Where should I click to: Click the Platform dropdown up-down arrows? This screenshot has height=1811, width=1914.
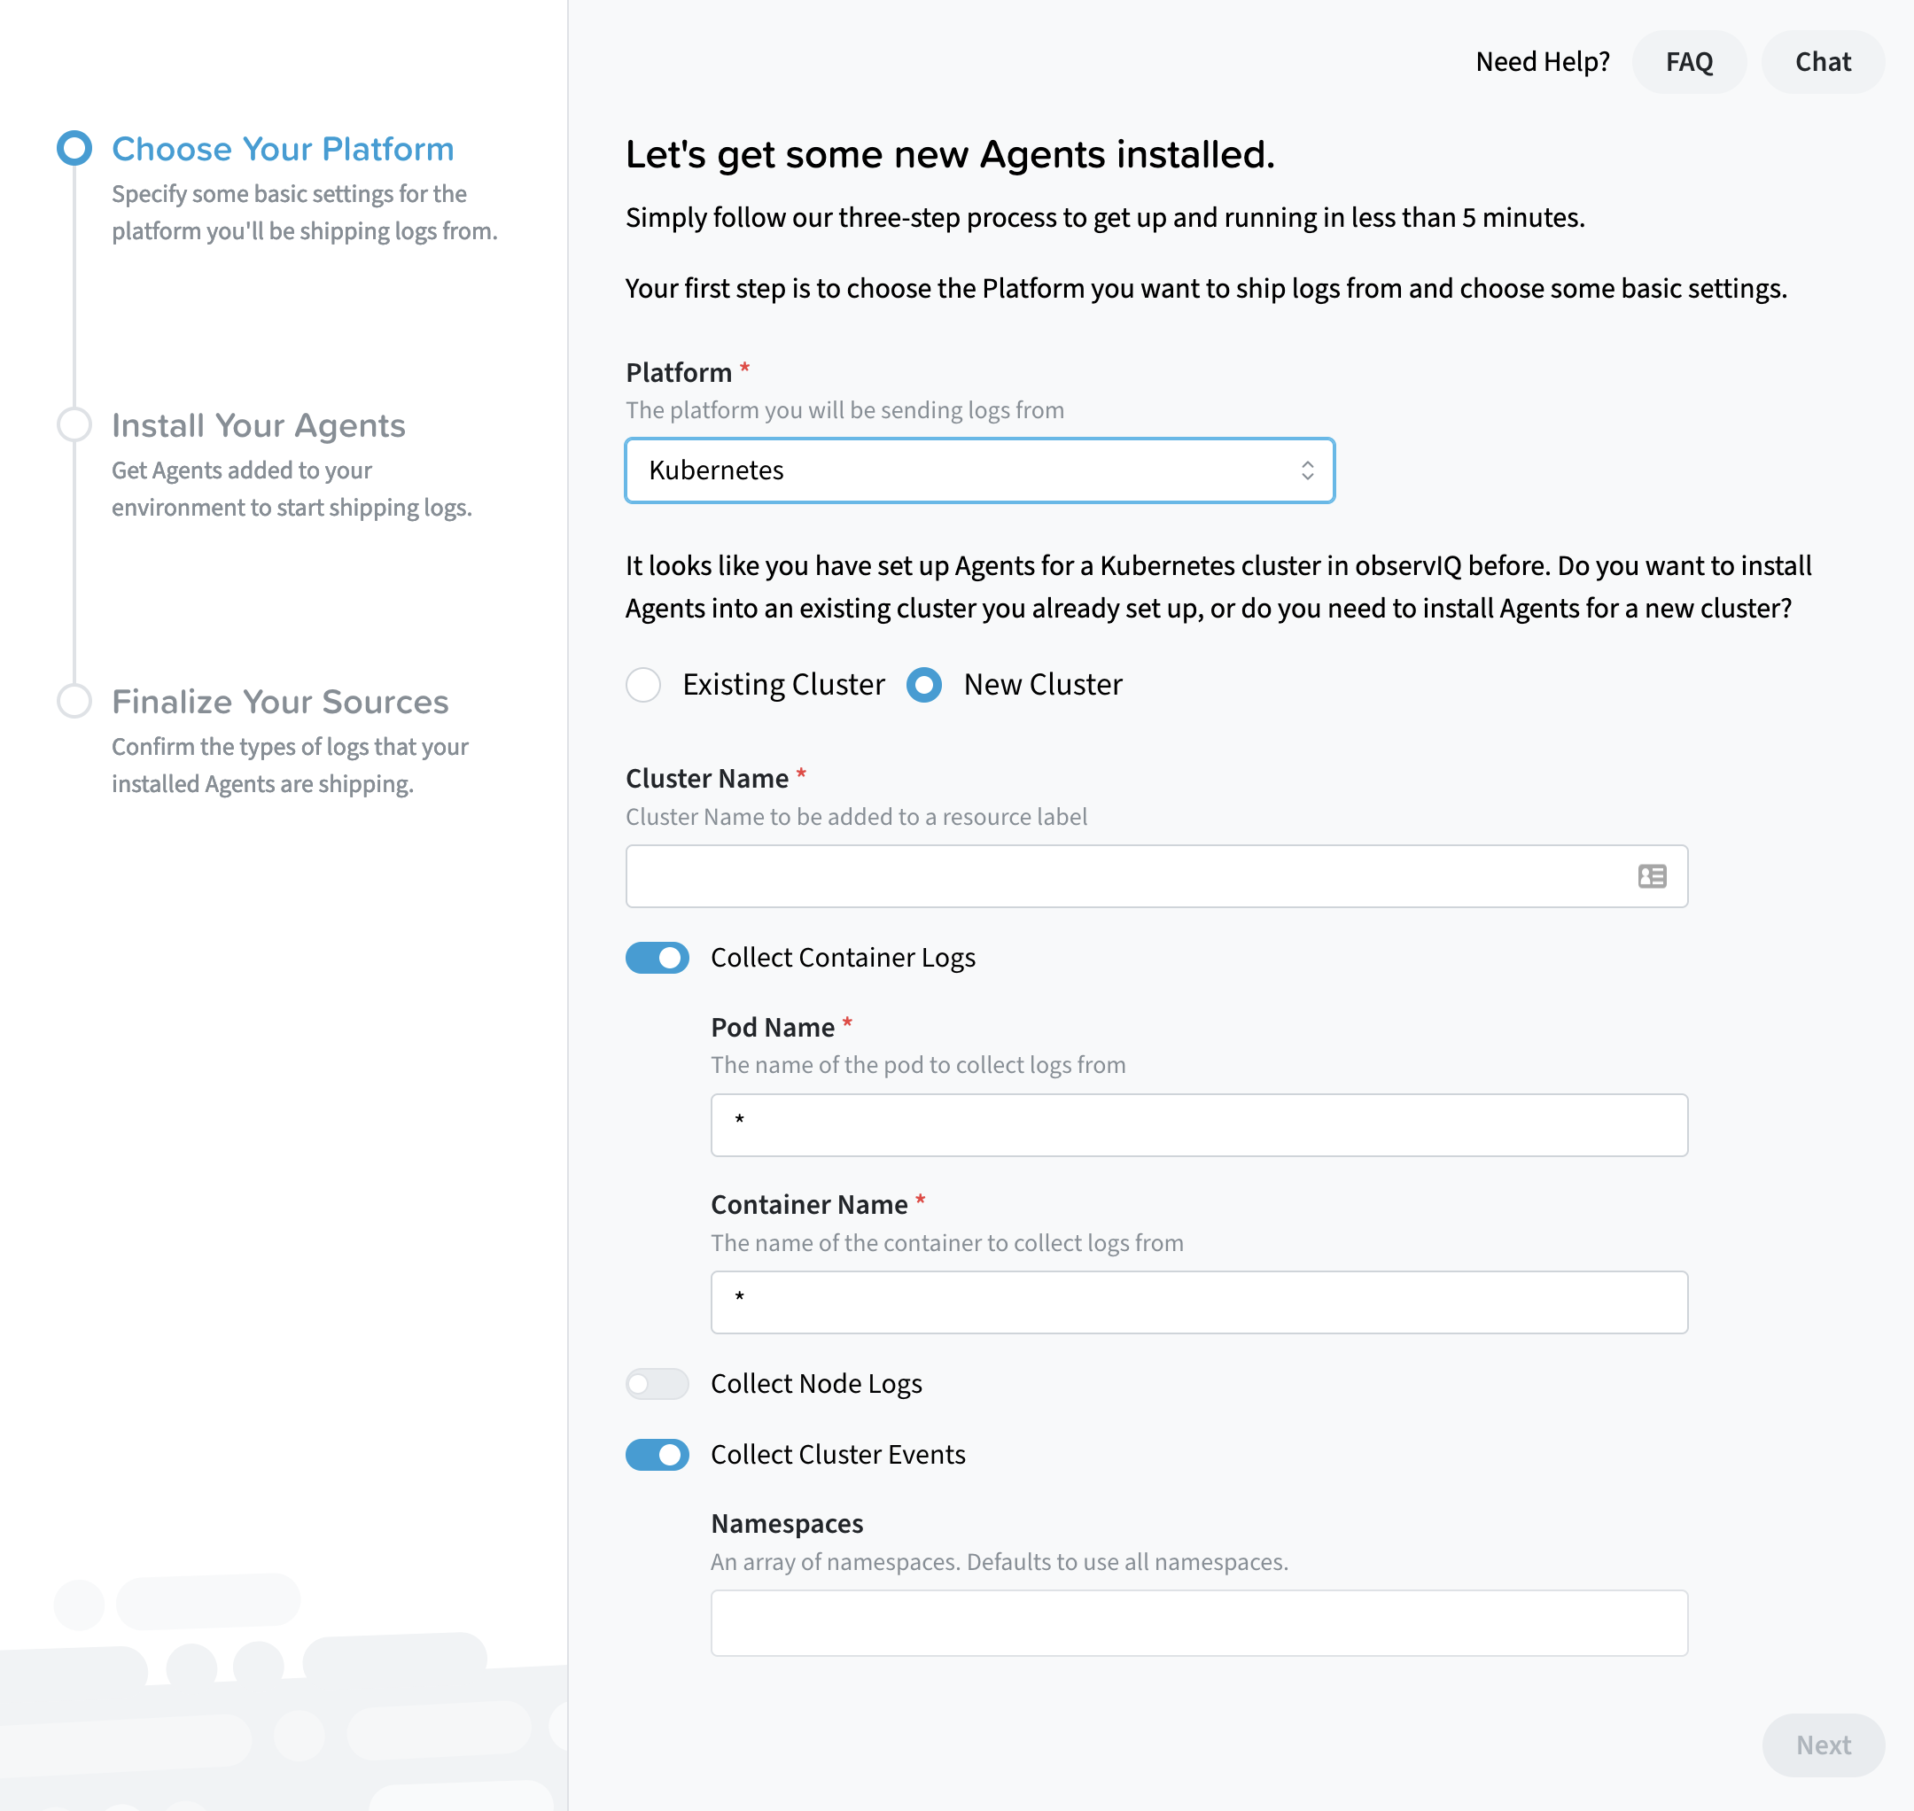1307,470
